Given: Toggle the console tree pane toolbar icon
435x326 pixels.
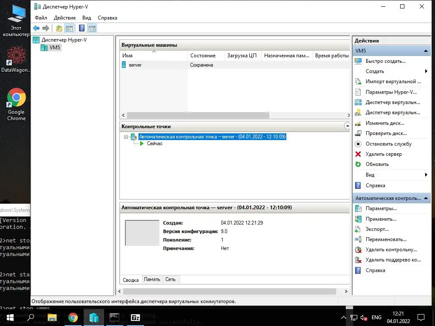Looking at the screenshot, I should click(x=69, y=28).
